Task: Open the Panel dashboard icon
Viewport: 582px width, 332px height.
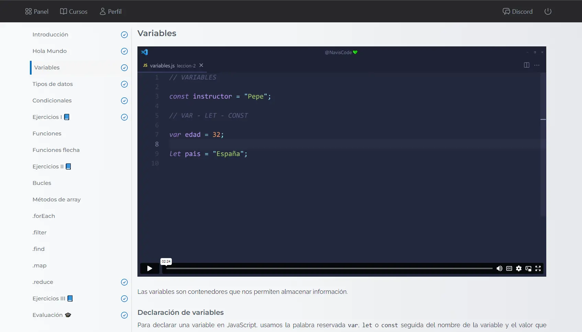Action: (29, 11)
